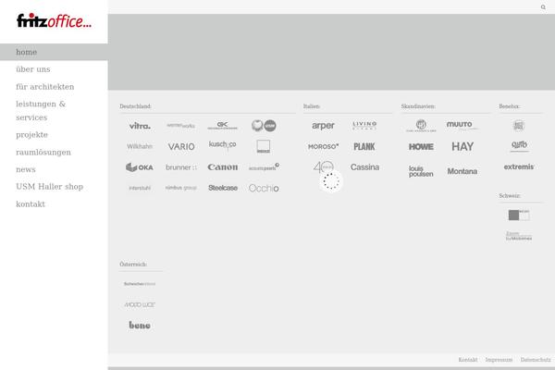Open the VARIO brand logo
This screenshot has height=370, width=555.
[181, 146]
